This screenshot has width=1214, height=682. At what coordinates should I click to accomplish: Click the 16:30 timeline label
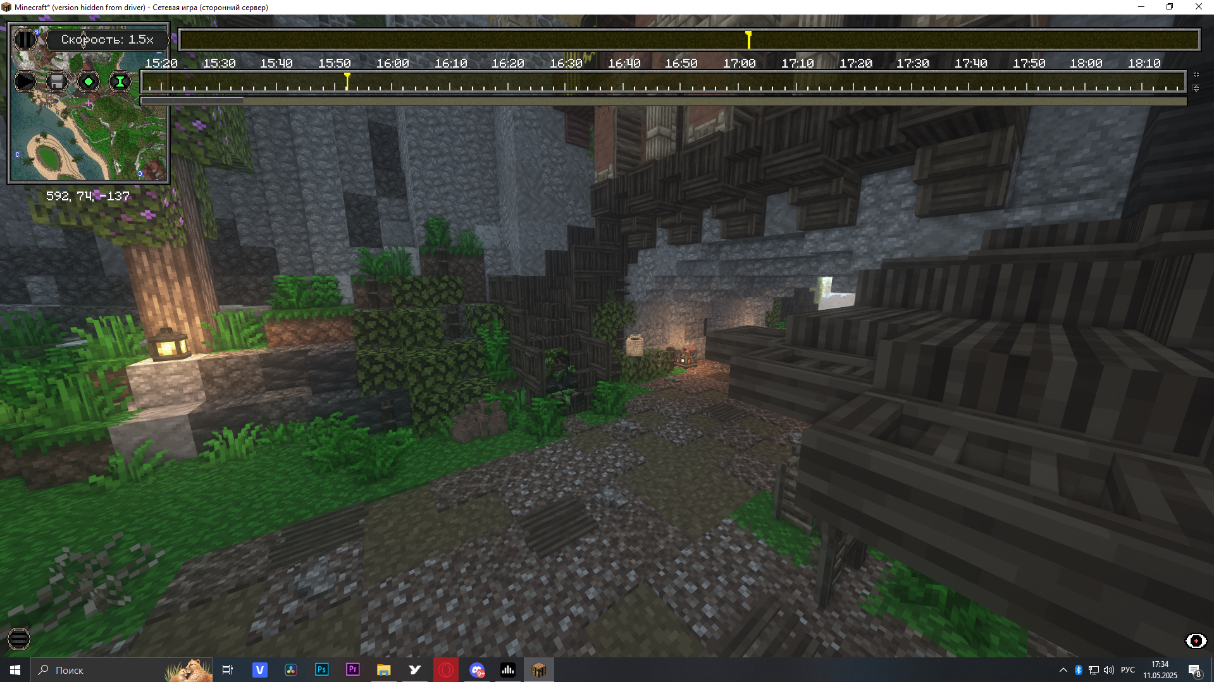[566, 63]
